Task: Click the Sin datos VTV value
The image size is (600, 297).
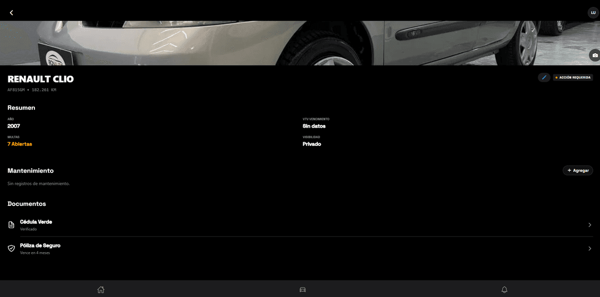Action: click(314, 126)
